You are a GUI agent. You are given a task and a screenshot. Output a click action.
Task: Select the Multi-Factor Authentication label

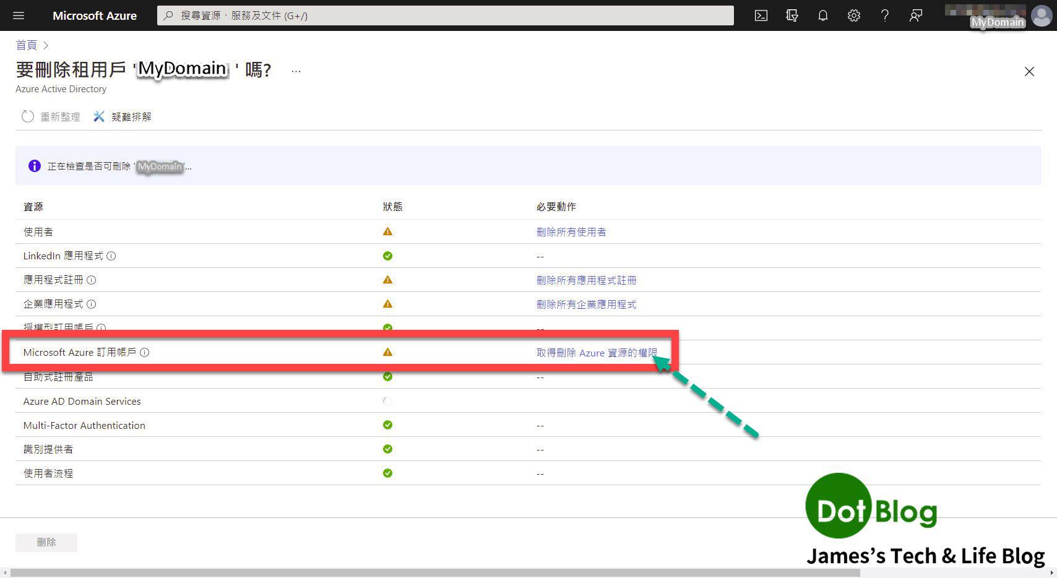[84, 425]
